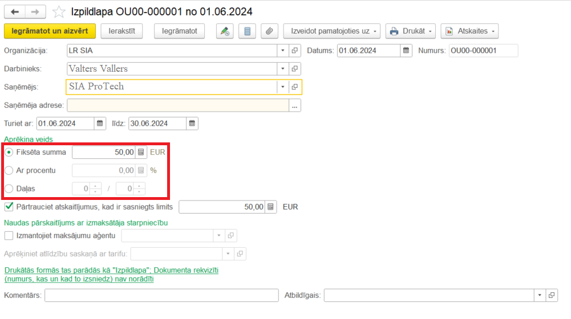Select the Ar procentu radio button
Viewport: 571px width, 319px height.
[9, 170]
